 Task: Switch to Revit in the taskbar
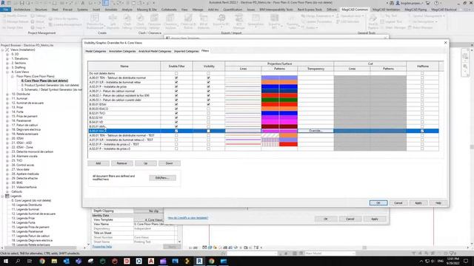click(199, 261)
